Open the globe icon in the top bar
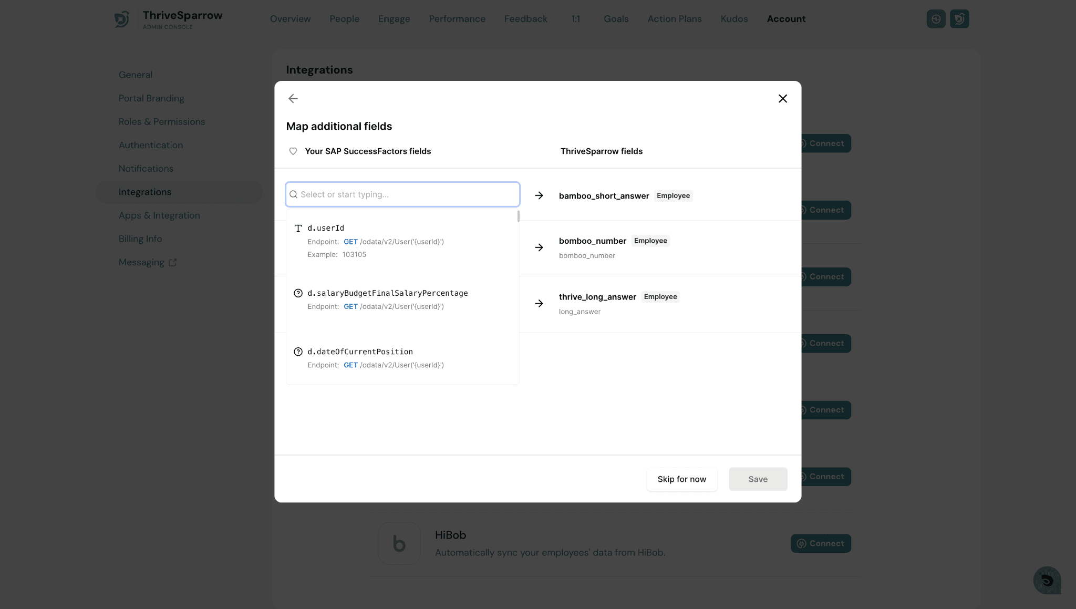Screen dimensions: 1076x609 936,19
